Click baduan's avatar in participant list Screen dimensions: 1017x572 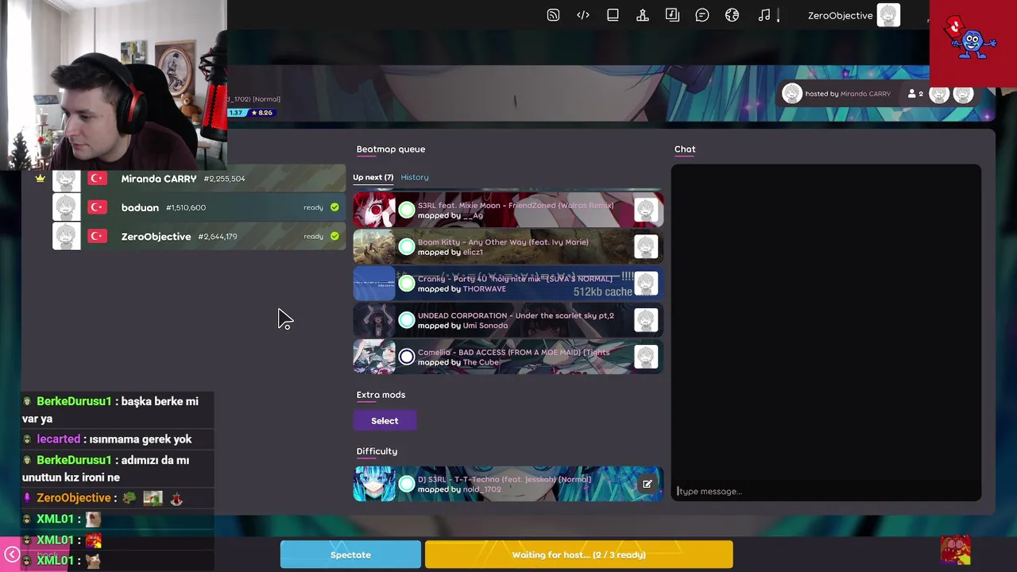tap(67, 207)
